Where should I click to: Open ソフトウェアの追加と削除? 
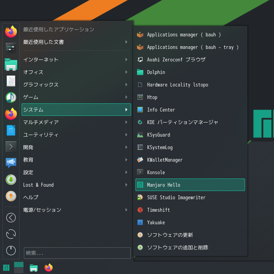coord(190,247)
